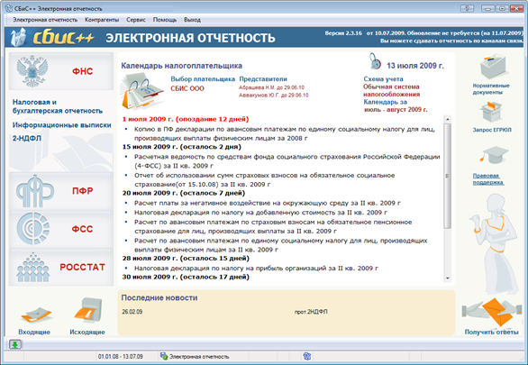528x365 pixels.
Task: Click Расчетная ведомость 4-ФСС calendar entry
Action: (287, 161)
